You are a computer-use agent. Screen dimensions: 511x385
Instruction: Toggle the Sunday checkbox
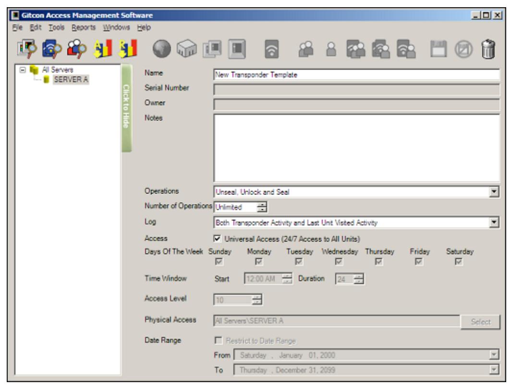(219, 262)
